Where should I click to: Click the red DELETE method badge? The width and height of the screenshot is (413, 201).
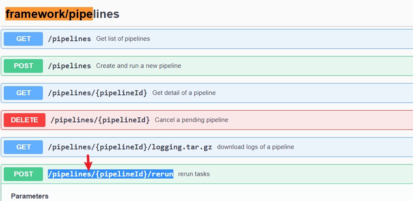point(25,120)
